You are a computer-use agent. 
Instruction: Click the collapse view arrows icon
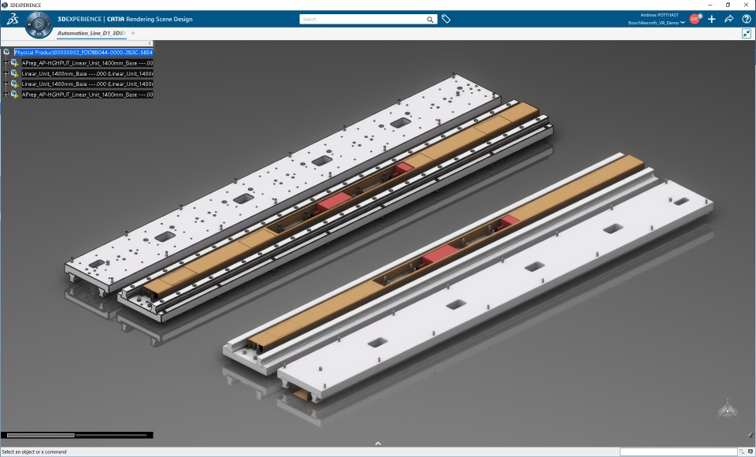[747, 33]
